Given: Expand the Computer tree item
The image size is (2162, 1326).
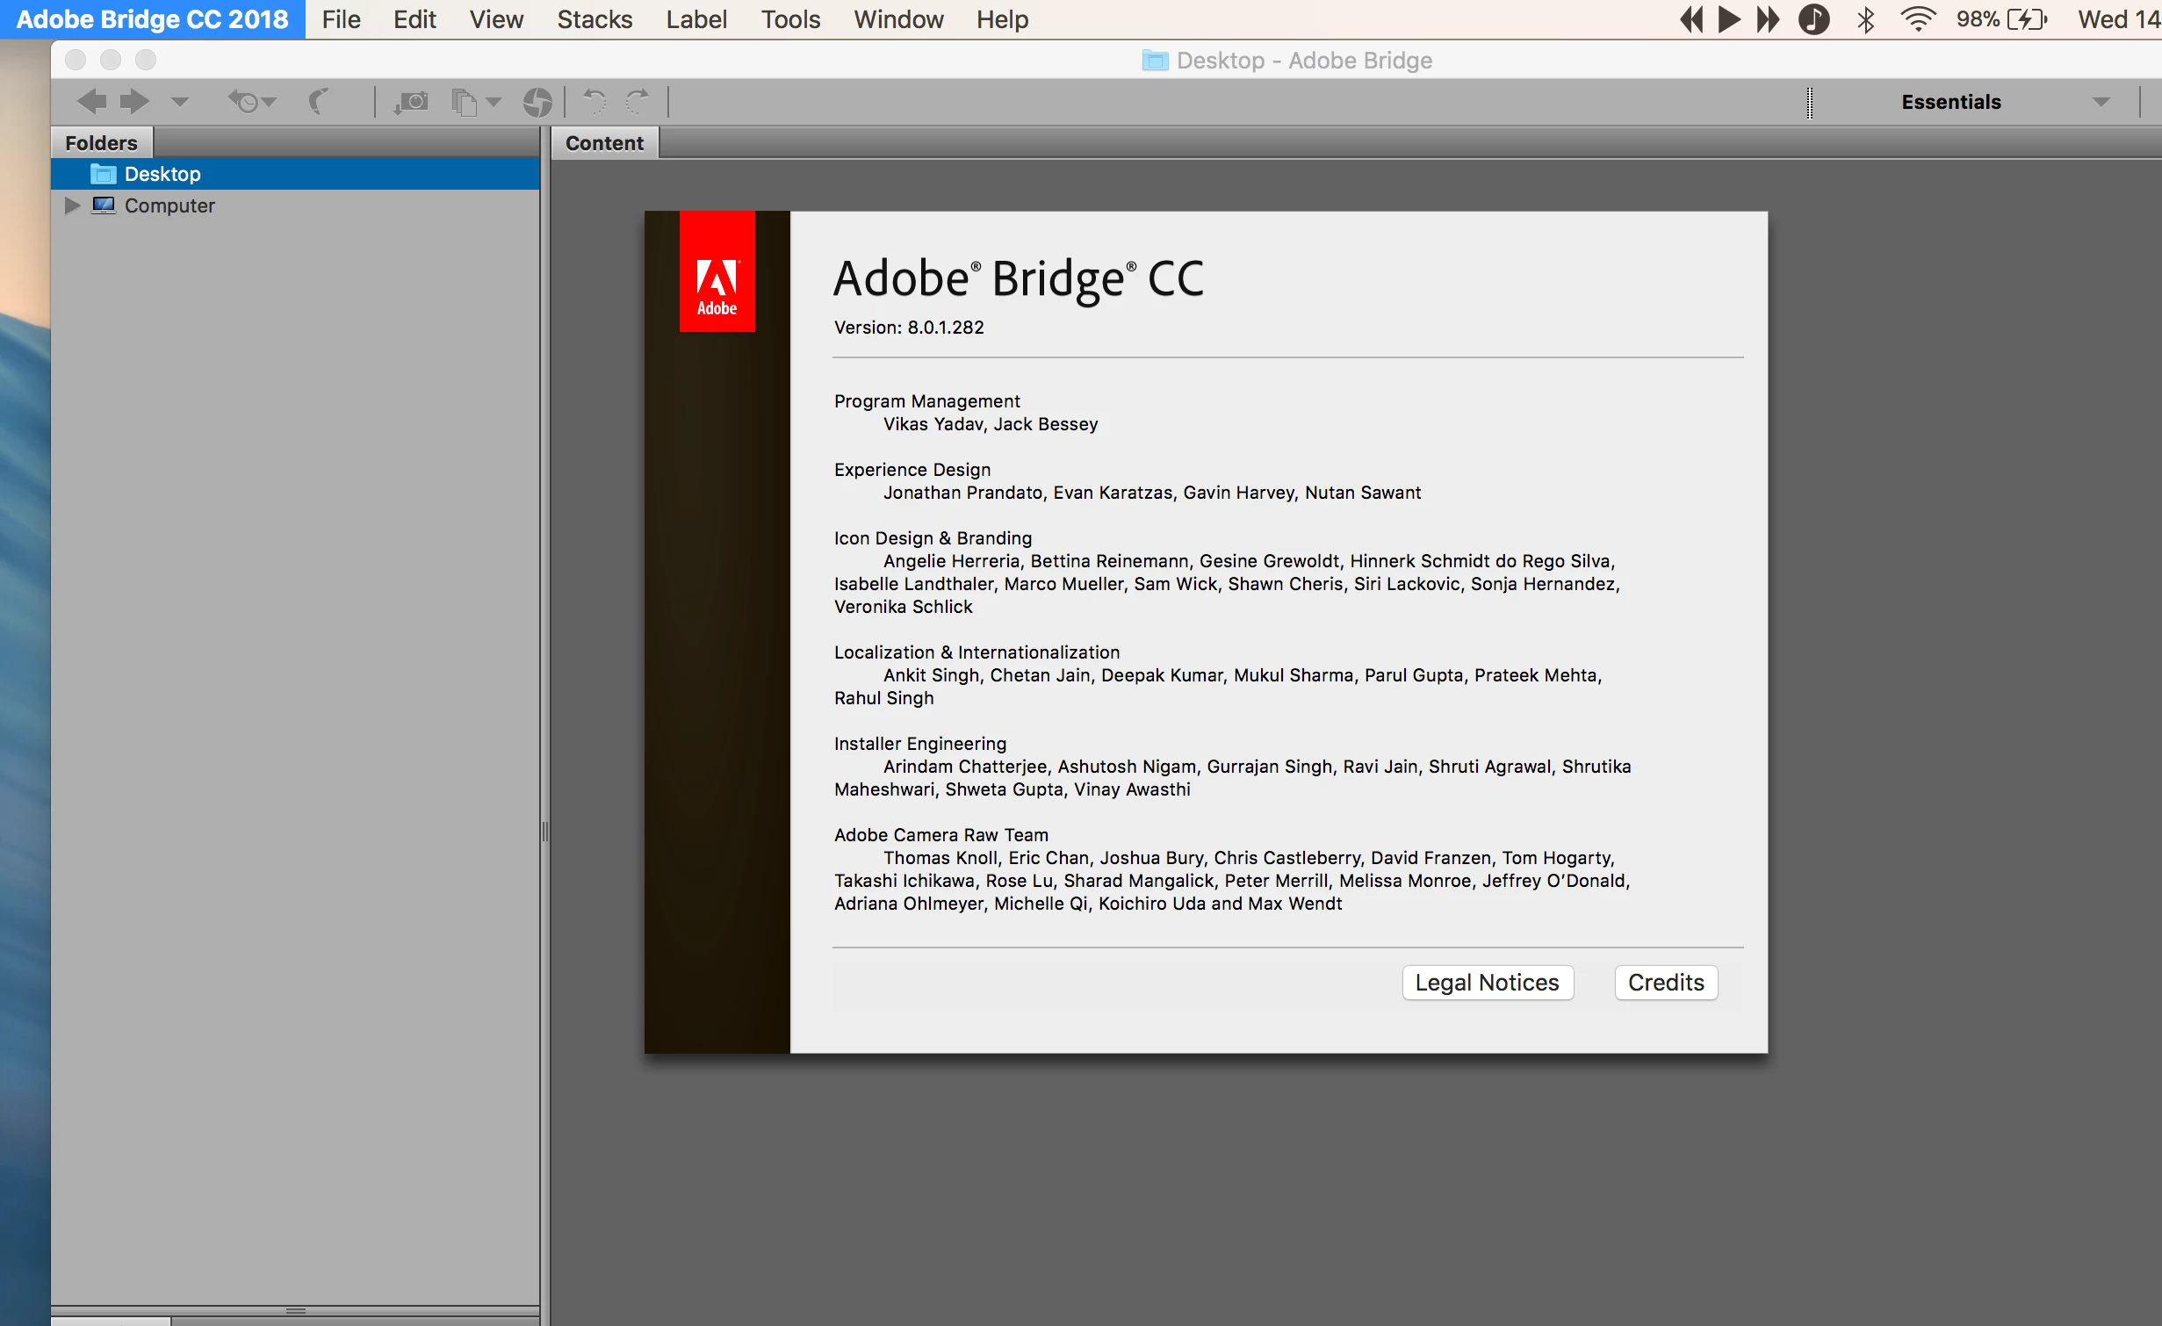Looking at the screenshot, I should [x=73, y=205].
